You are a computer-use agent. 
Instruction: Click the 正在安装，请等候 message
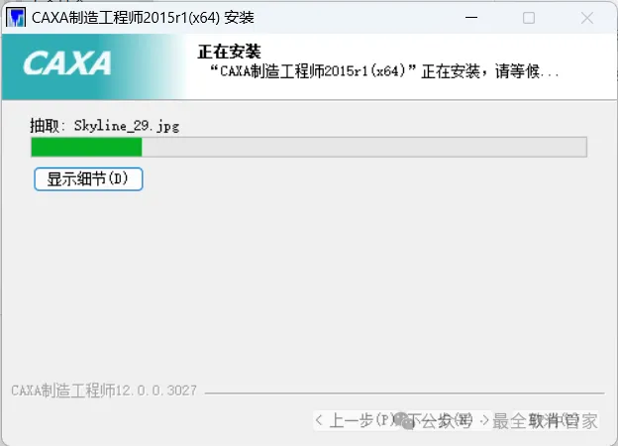pos(384,71)
